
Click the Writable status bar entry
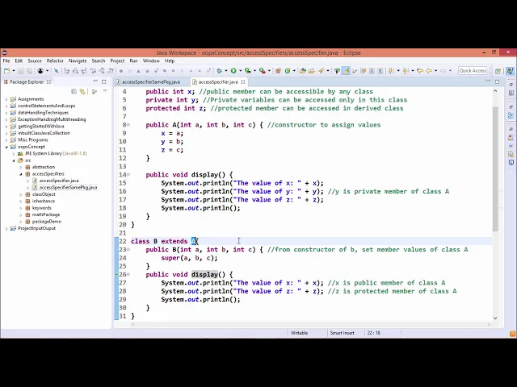coord(299,333)
